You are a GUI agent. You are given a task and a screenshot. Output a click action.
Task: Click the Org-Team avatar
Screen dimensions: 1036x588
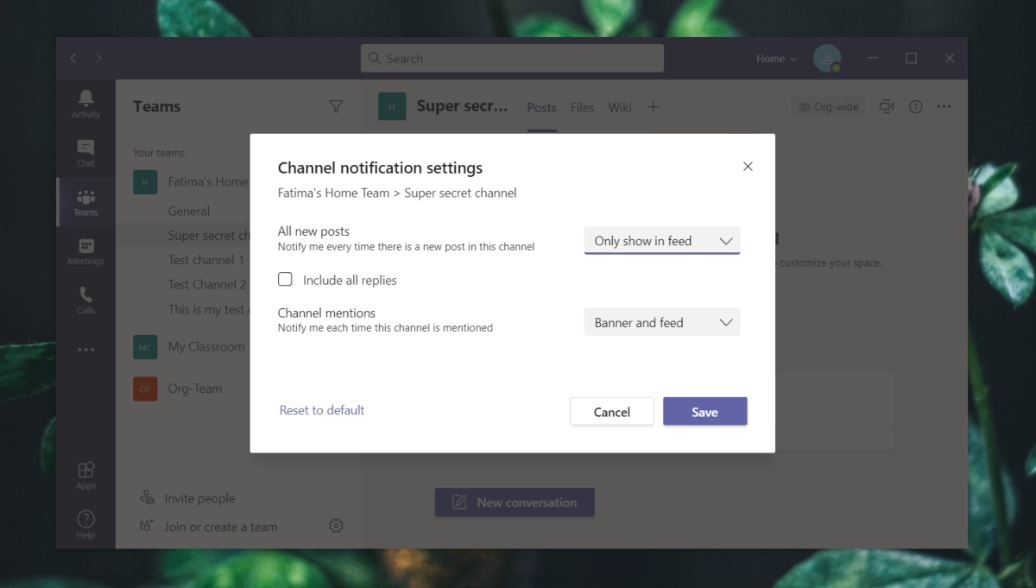(145, 389)
